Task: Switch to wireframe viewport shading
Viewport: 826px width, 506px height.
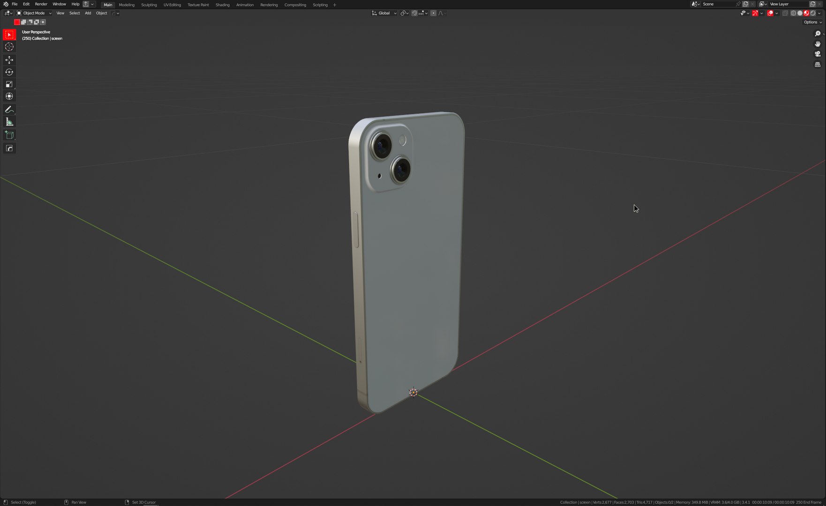Action: (x=793, y=13)
